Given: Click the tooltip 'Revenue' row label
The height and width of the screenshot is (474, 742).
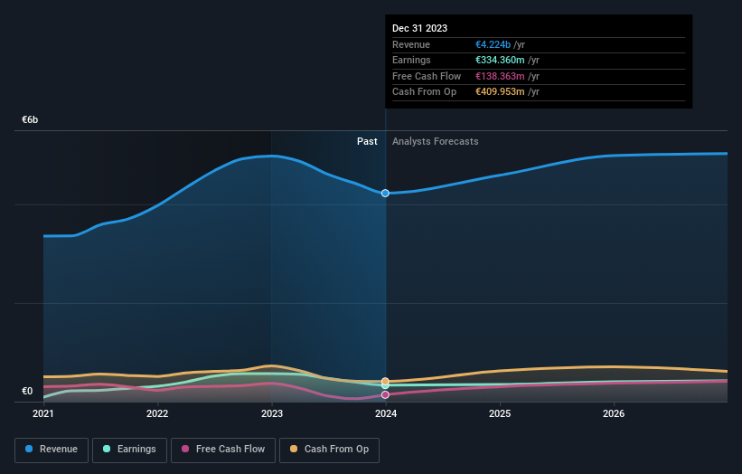Looking at the screenshot, I should tap(411, 44).
